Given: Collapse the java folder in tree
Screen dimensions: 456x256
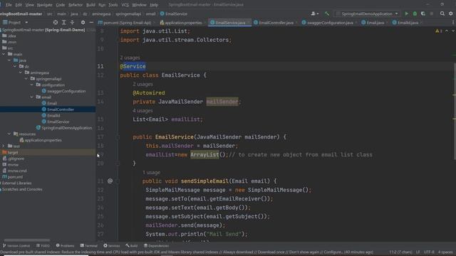Looking at the screenshot, I should (x=9, y=60).
